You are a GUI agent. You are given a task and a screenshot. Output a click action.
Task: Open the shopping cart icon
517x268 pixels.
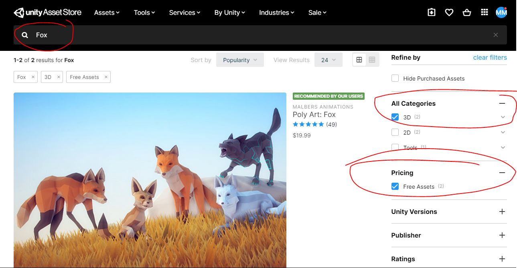pyautogui.click(x=467, y=12)
